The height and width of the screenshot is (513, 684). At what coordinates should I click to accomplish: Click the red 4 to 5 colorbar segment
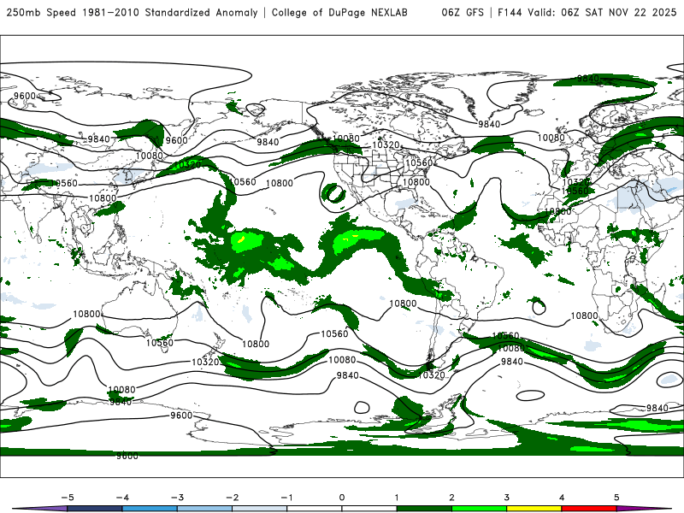pyautogui.click(x=589, y=509)
